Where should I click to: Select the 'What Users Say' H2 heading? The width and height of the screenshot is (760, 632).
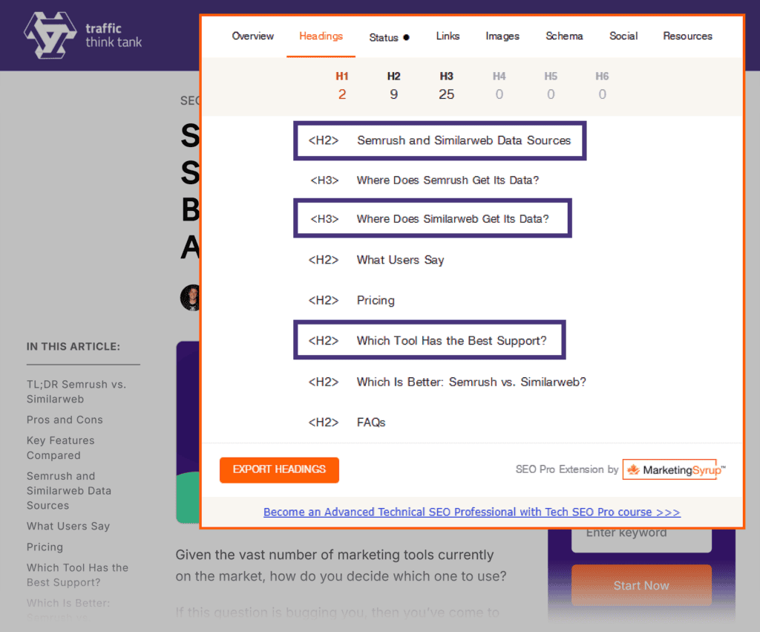coord(400,260)
